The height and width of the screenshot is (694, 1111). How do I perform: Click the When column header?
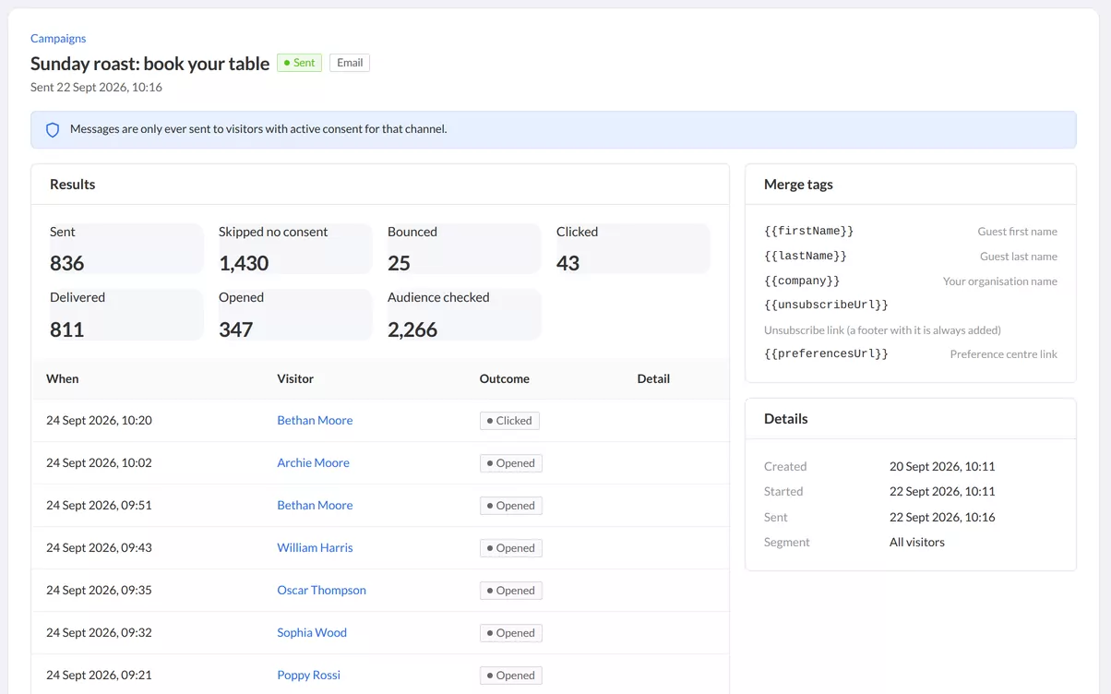point(63,378)
